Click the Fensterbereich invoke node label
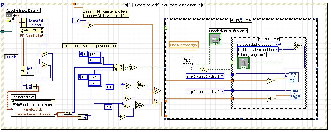 [x=23, y=97]
